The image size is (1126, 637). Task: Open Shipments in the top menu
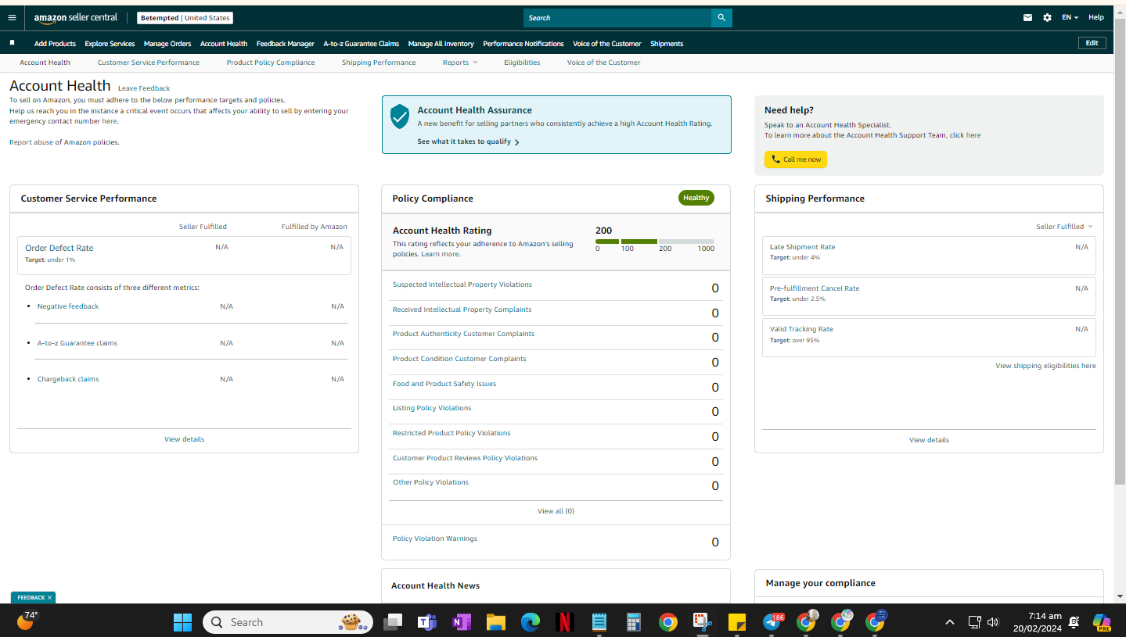click(667, 44)
